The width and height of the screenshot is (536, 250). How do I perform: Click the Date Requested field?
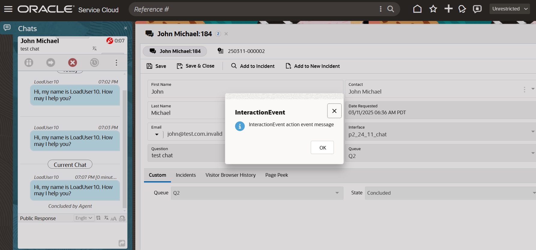440,110
